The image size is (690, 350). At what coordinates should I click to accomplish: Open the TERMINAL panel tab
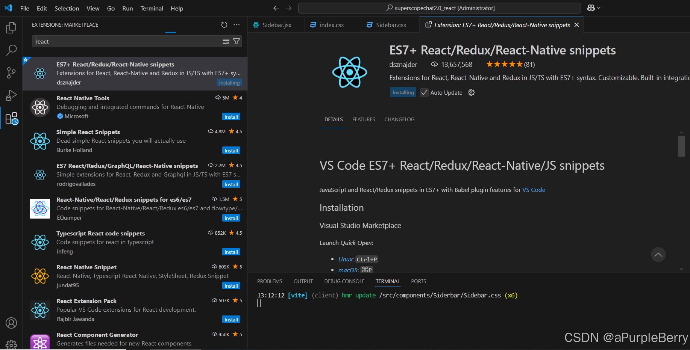pos(388,281)
